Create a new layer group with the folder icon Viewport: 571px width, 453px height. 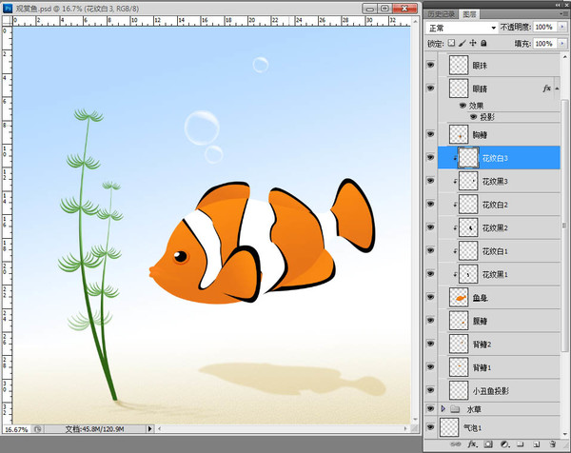tap(521, 444)
